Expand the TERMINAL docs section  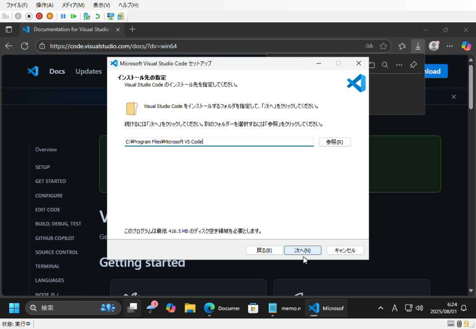47,266
